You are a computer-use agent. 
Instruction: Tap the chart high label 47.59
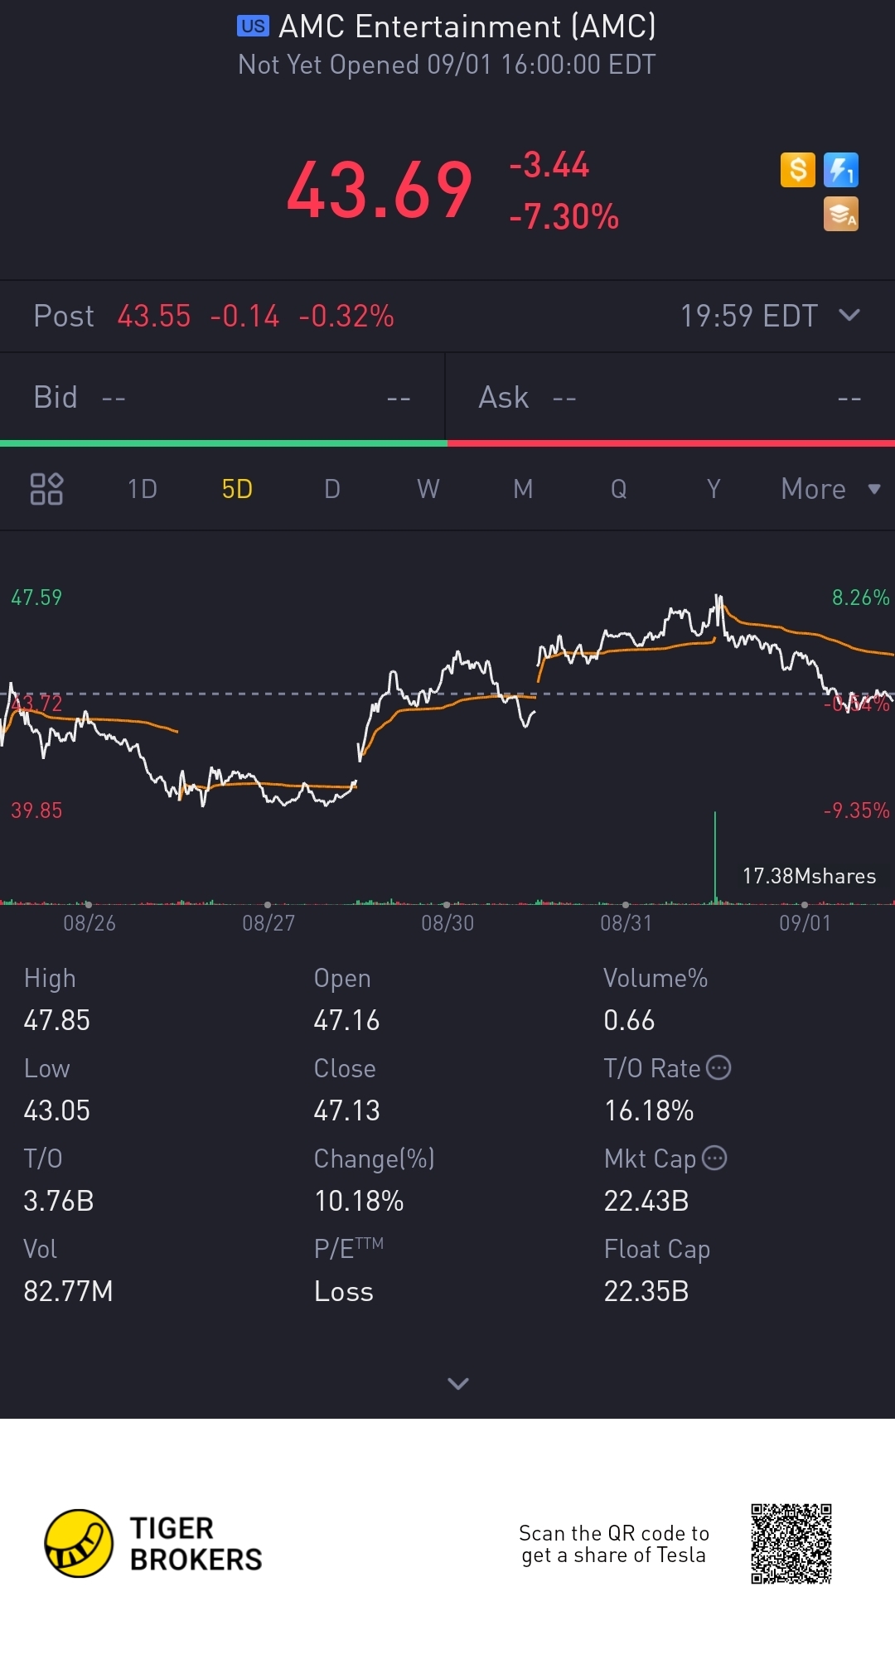click(x=36, y=597)
